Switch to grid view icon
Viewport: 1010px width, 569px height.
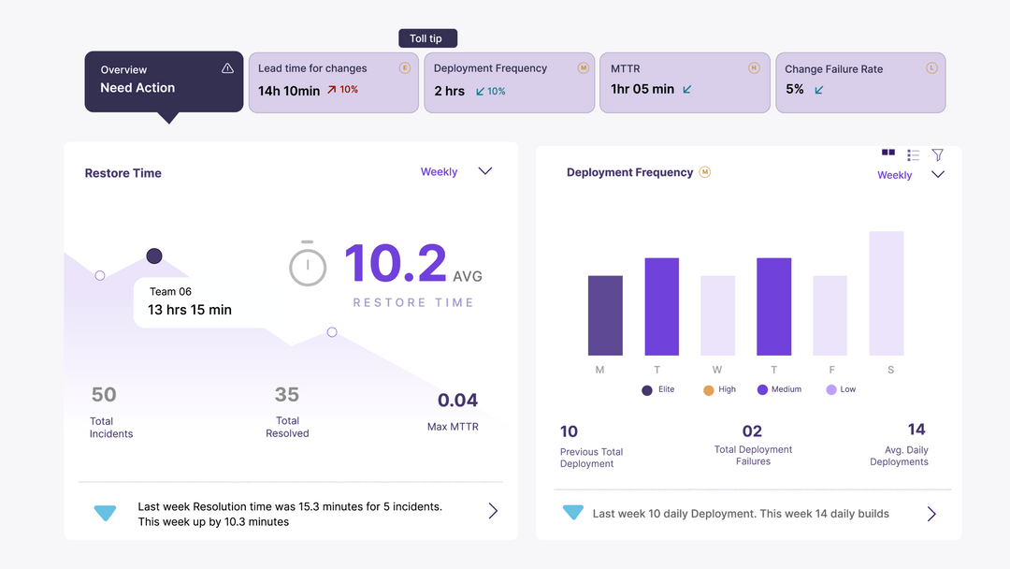tap(888, 153)
